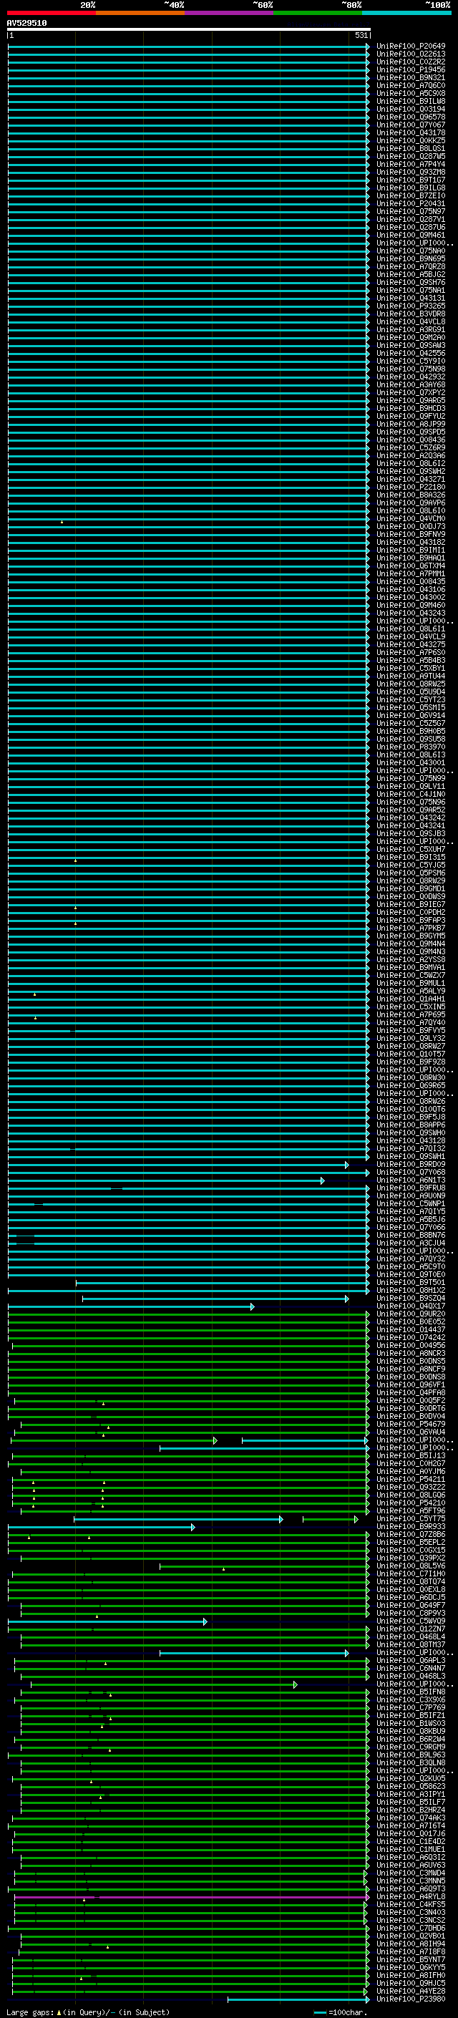Select hit label UniRef100_C3MWD4
Viewport: 458px width, 2018px height.
tap(411, 1873)
